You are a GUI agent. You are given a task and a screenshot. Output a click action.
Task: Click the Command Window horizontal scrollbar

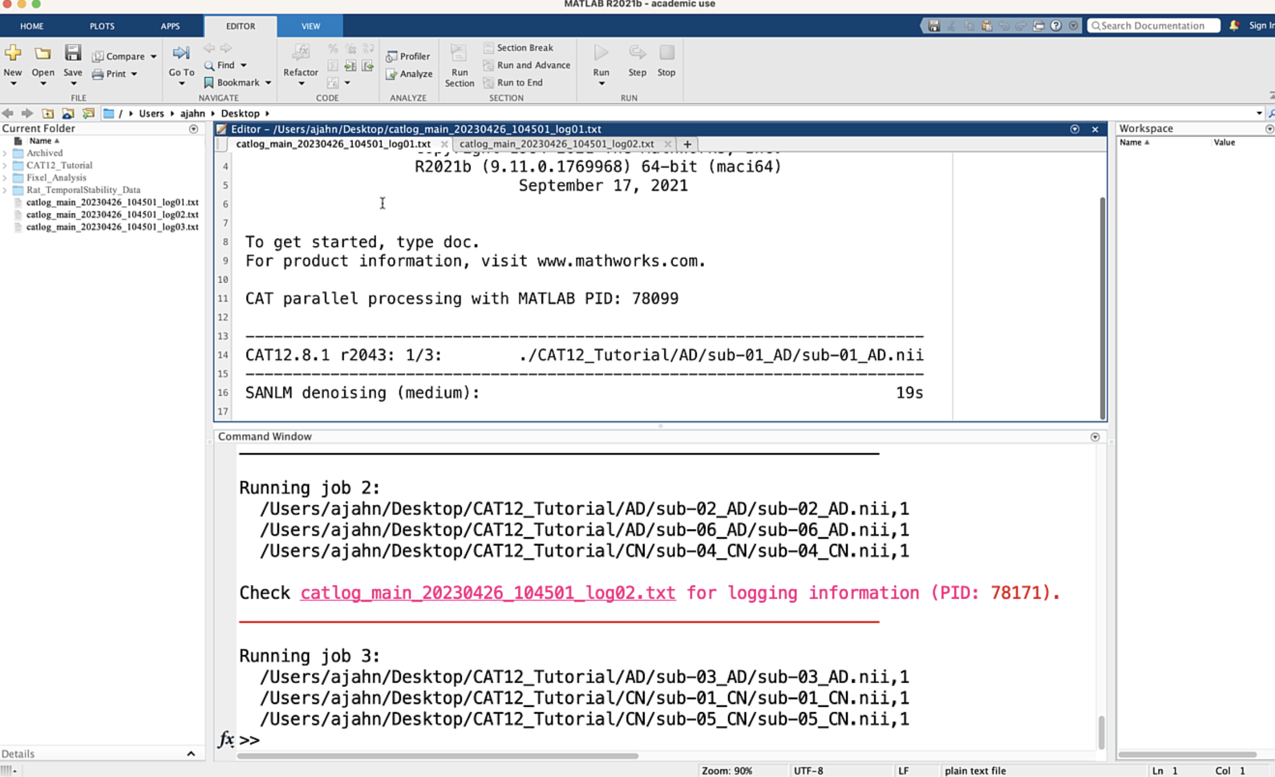point(438,756)
